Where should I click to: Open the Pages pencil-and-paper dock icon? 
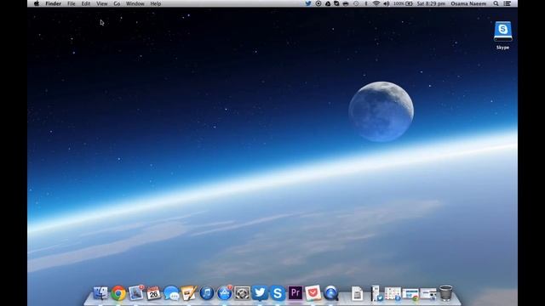(x=189, y=293)
